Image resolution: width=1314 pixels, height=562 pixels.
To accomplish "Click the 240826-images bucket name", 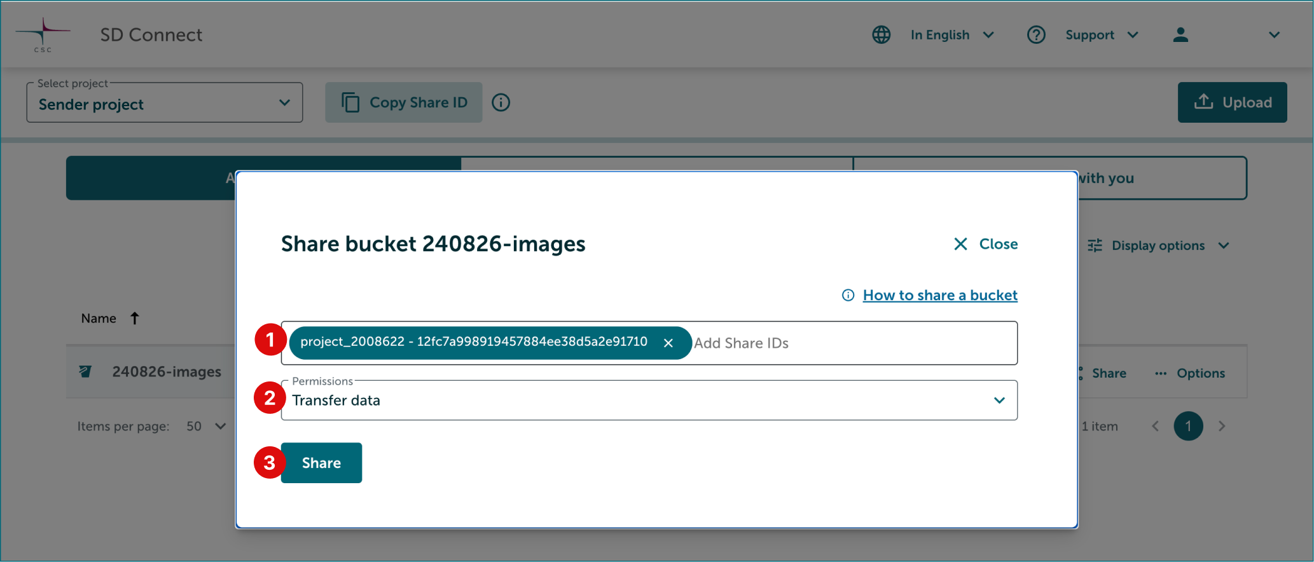I will pos(167,372).
